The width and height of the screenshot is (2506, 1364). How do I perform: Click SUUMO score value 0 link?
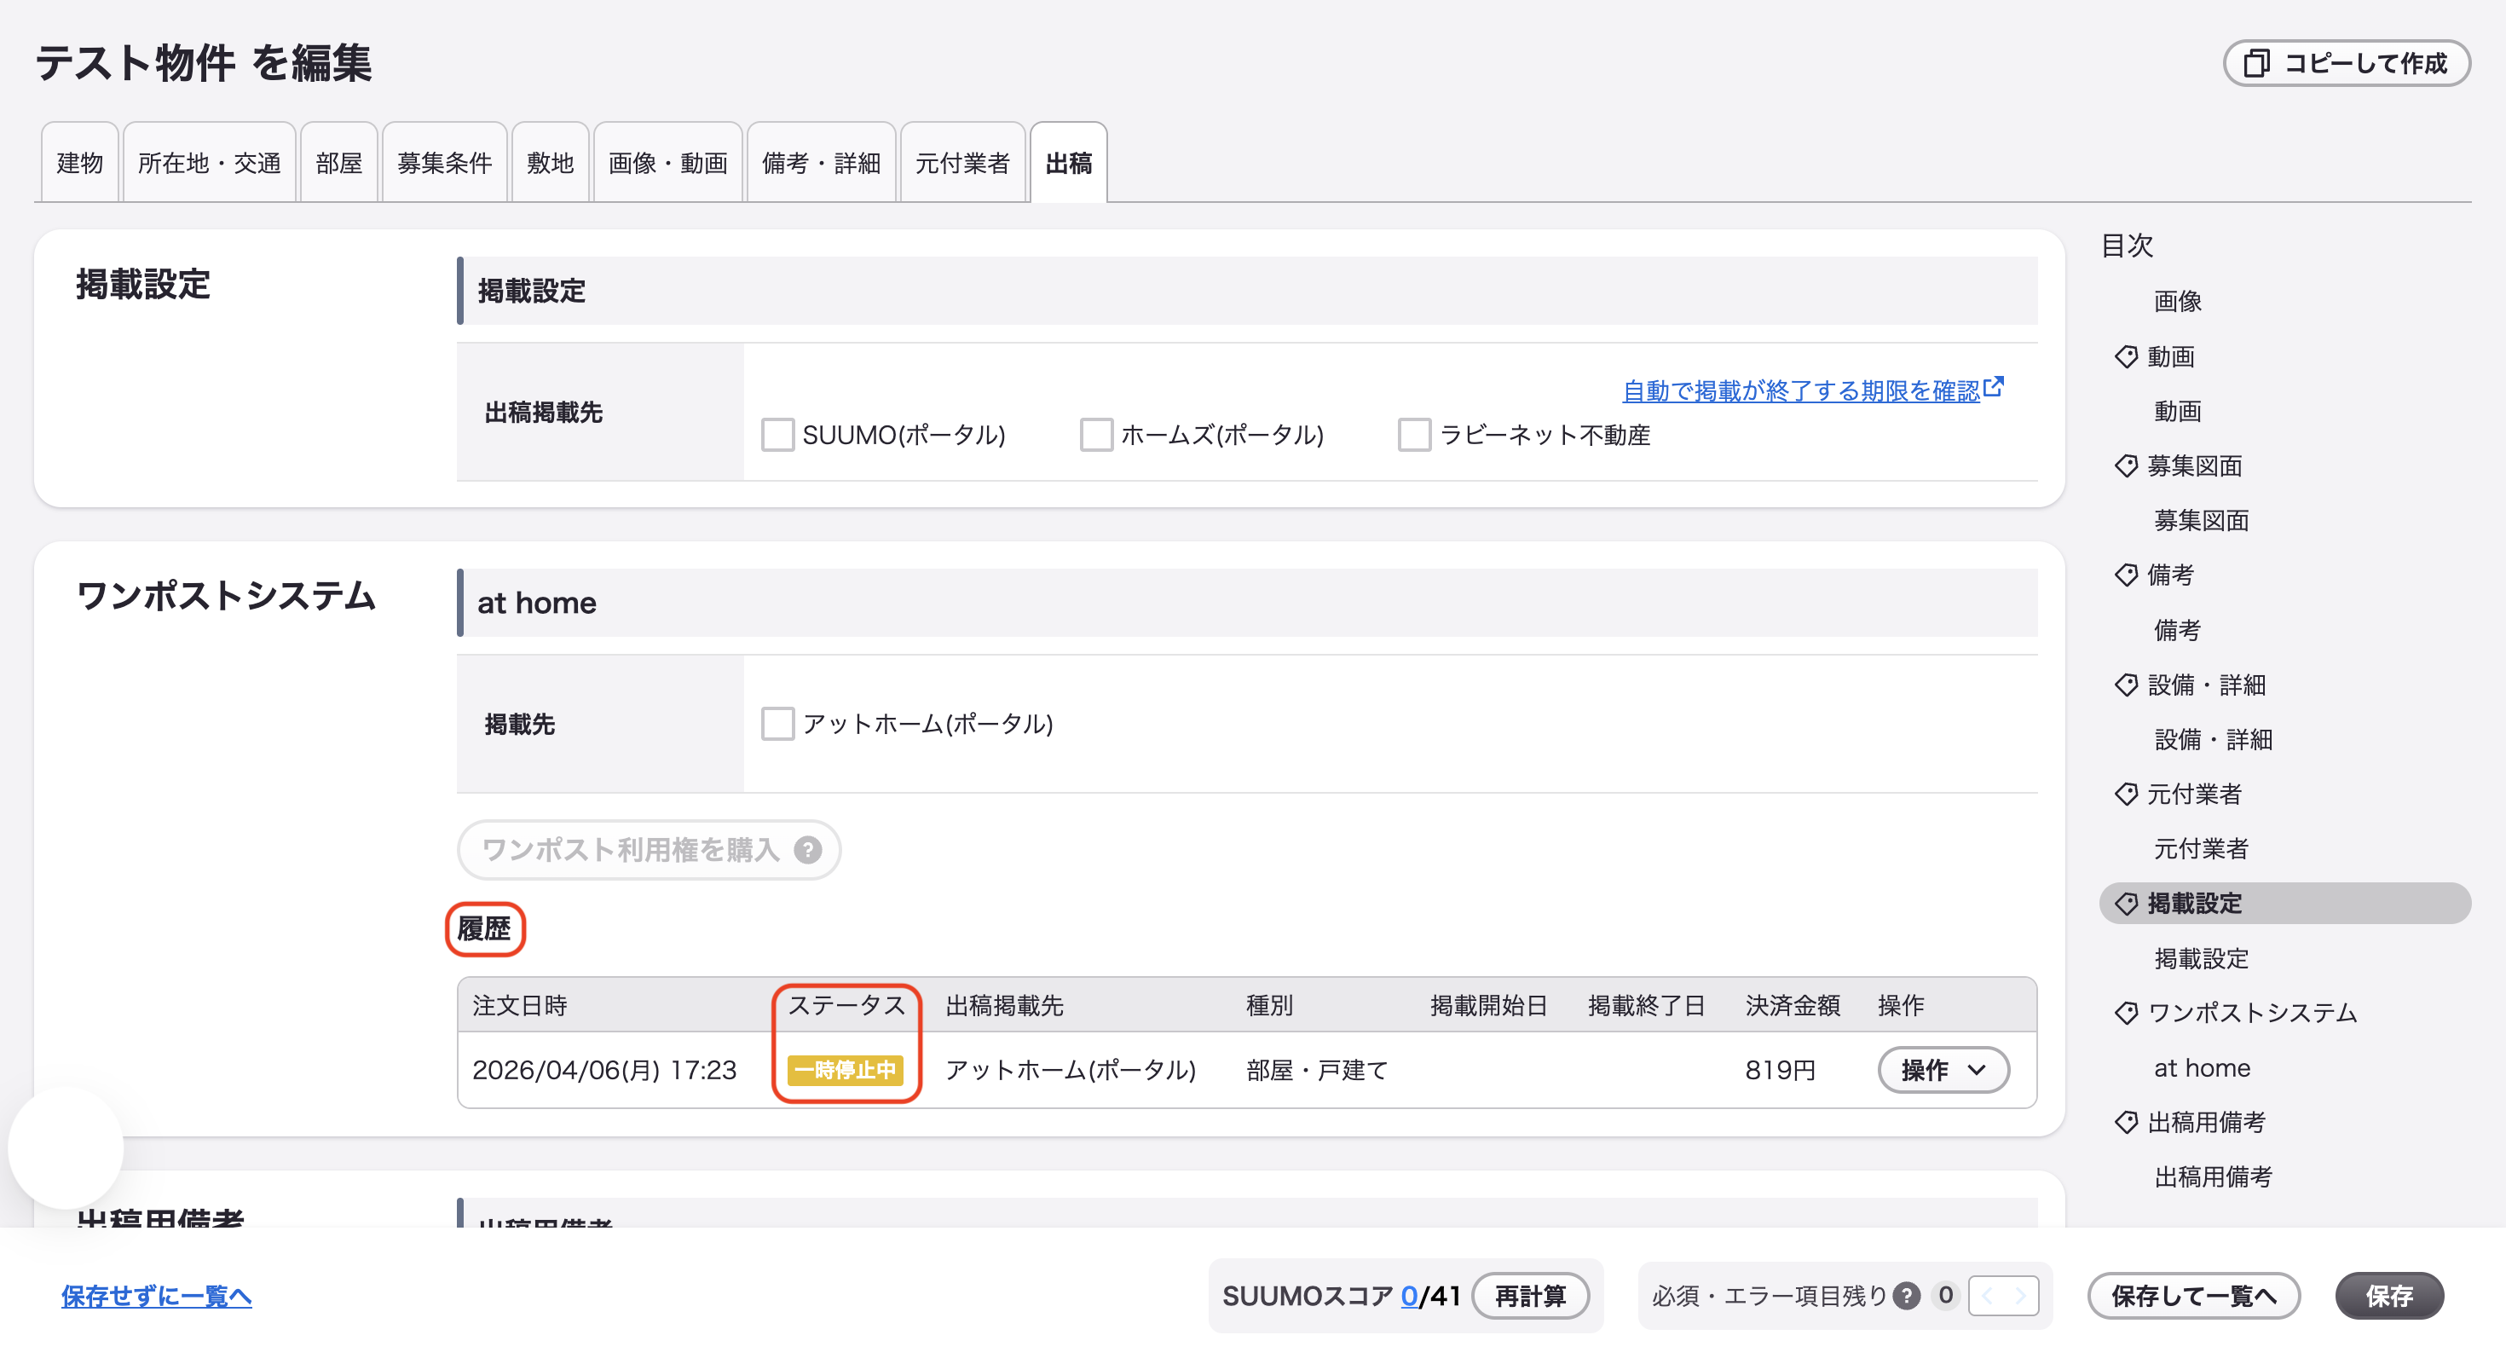point(1409,1296)
